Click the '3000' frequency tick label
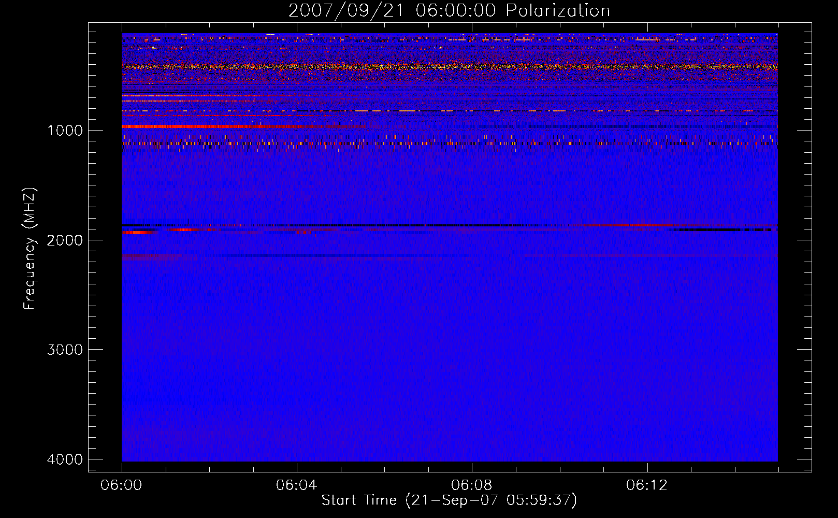The height and width of the screenshot is (518, 838). (65, 349)
